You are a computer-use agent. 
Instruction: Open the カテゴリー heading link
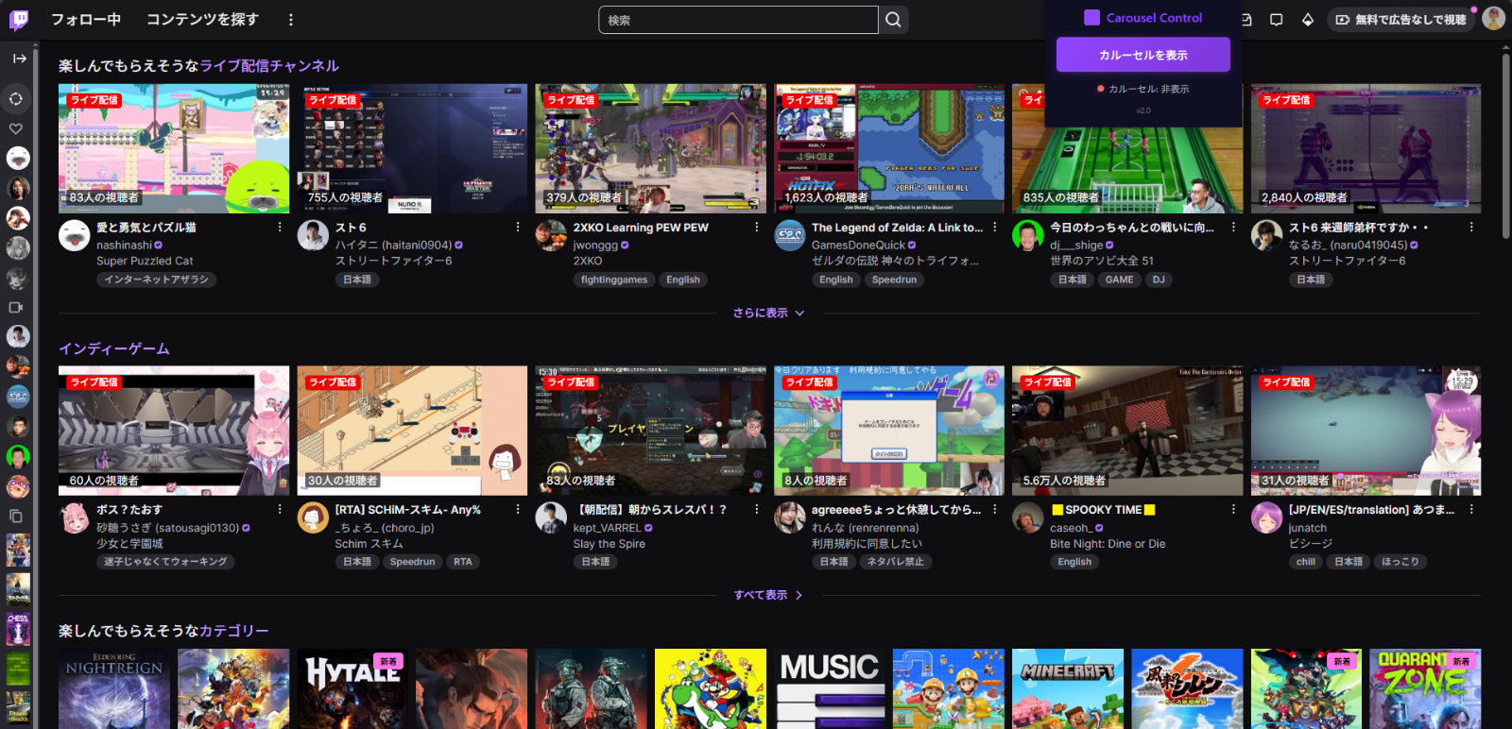coord(234,631)
